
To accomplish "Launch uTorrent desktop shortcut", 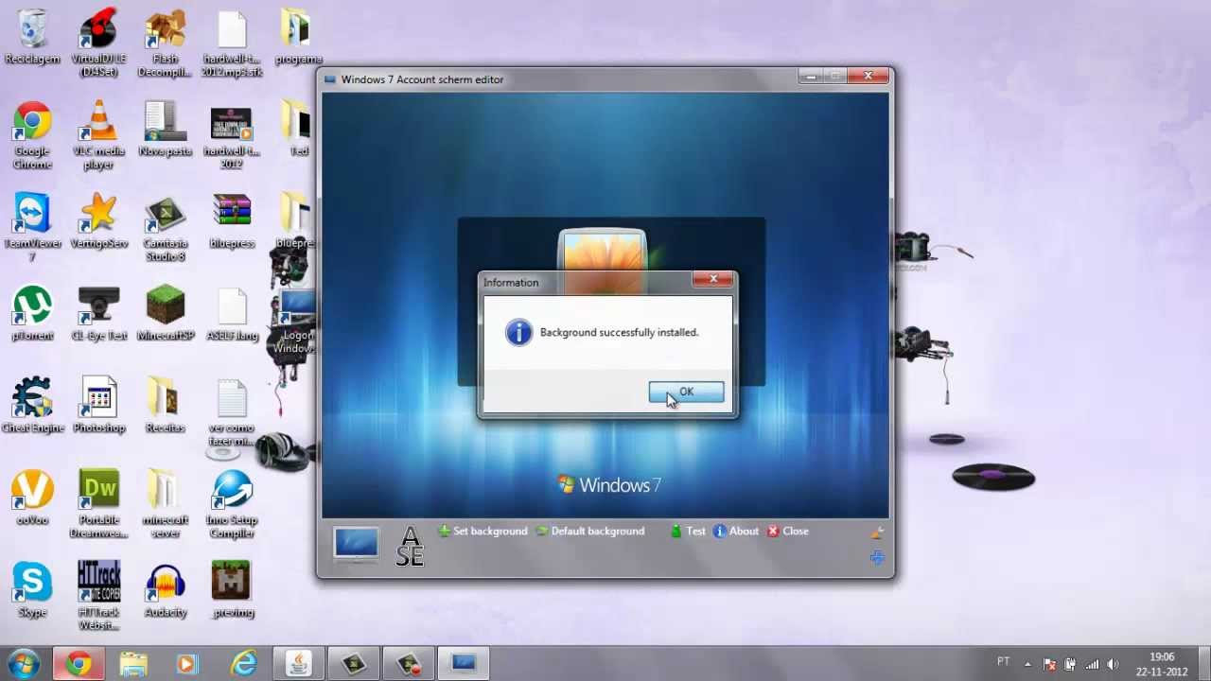I will point(32,314).
